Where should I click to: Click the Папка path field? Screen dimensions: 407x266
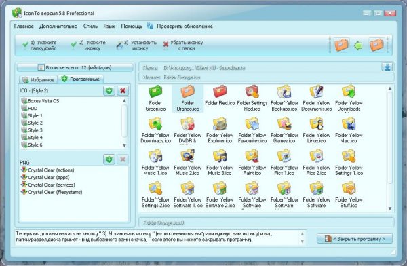260,68
